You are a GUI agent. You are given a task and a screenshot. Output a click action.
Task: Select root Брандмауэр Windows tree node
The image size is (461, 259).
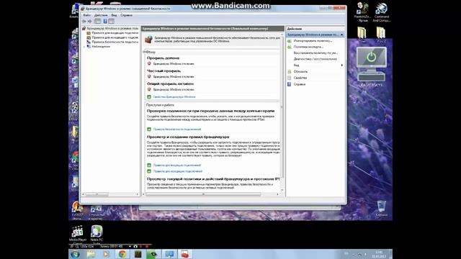point(112,29)
